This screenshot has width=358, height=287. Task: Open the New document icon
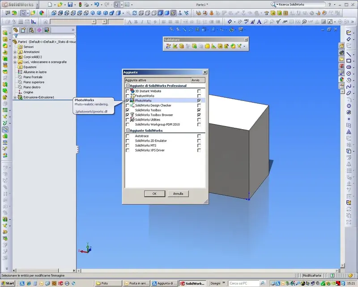[50, 4]
